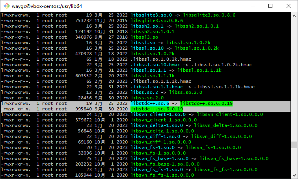
Task: Click highlighted symlink libstdc++.so.6
Action: [150, 103]
